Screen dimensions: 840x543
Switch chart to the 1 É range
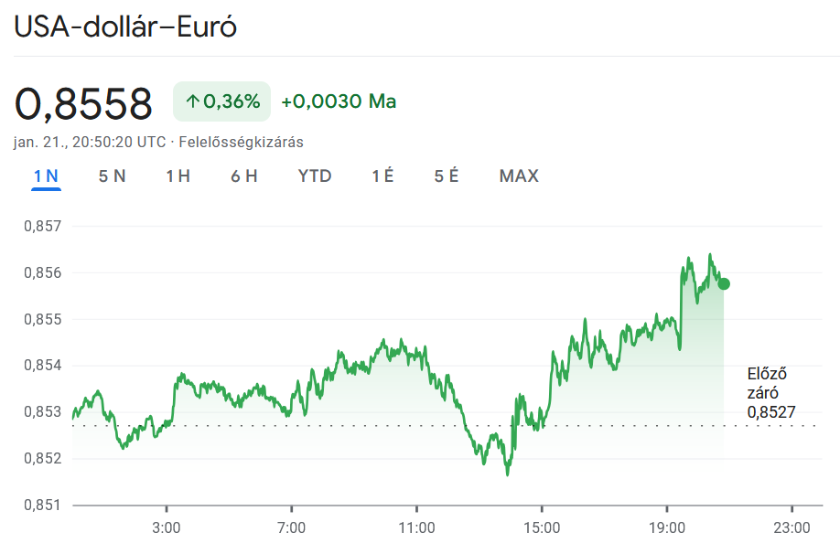pyautogui.click(x=382, y=176)
